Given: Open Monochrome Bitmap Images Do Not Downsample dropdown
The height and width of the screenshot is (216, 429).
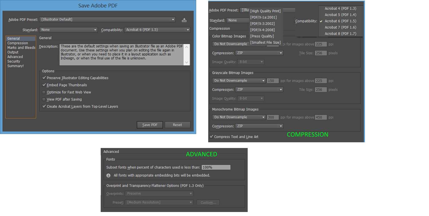Looking at the screenshot, I should (239, 117).
